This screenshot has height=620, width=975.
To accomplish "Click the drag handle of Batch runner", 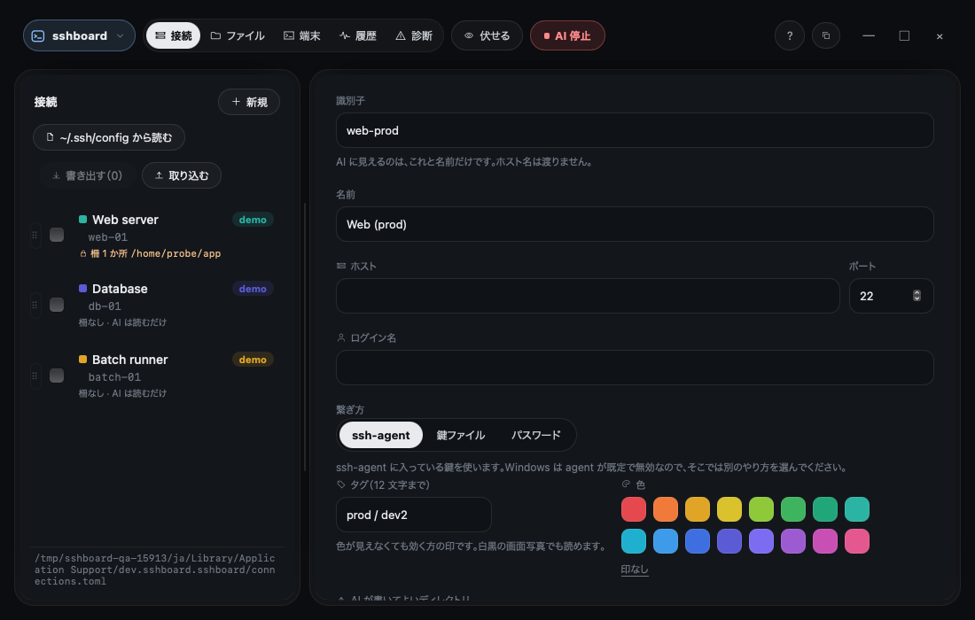I will click(35, 376).
